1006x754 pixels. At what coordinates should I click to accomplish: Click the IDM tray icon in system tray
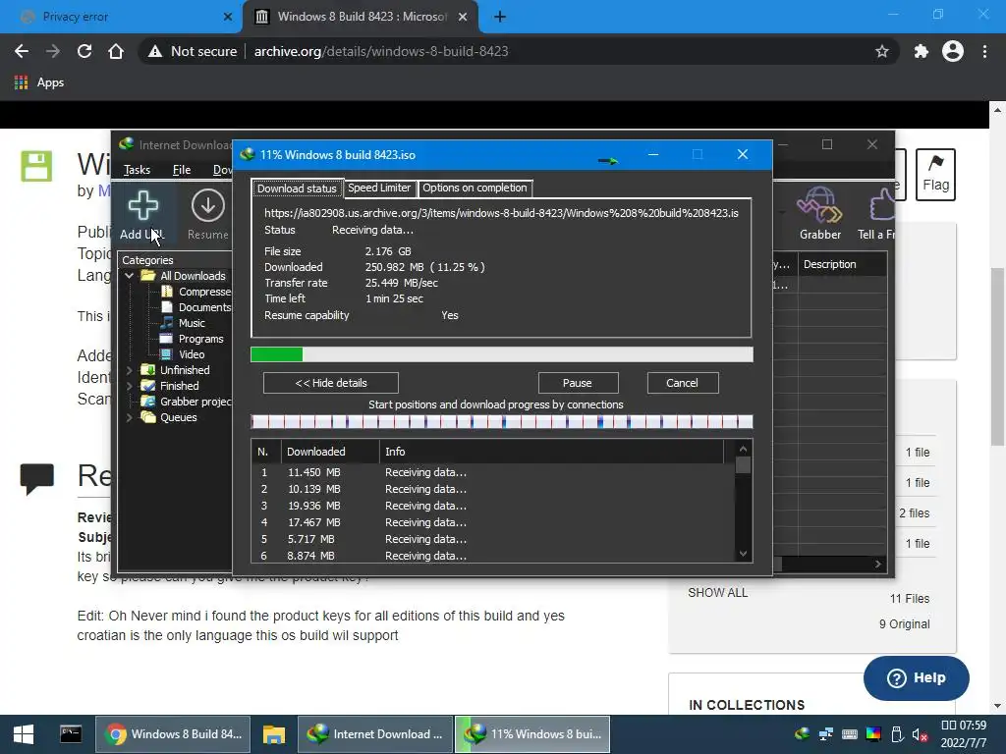[x=802, y=734]
